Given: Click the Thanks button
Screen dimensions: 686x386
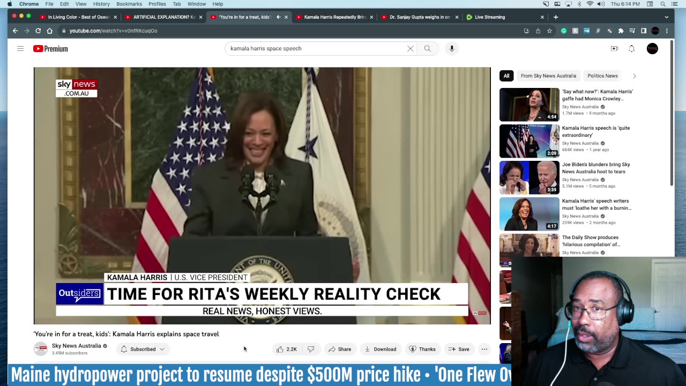Looking at the screenshot, I should [x=422, y=349].
